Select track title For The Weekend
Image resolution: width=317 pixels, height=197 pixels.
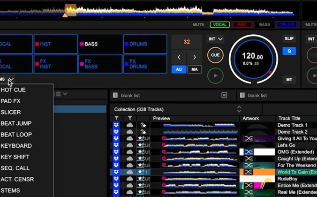tap(296, 165)
